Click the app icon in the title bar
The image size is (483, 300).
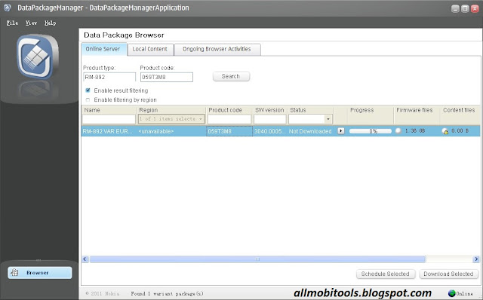pyautogui.click(x=8, y=8)
